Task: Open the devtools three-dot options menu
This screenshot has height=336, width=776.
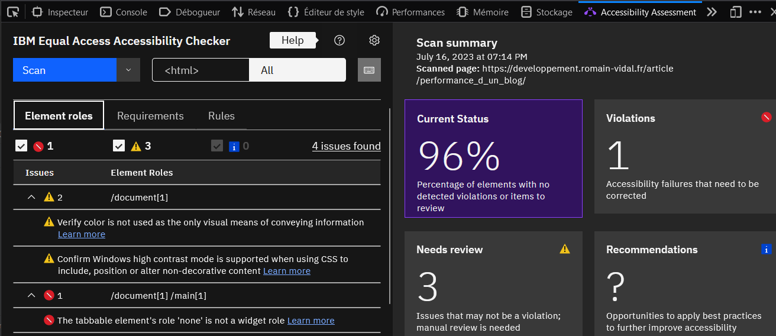Action: [x=755, y=12]
